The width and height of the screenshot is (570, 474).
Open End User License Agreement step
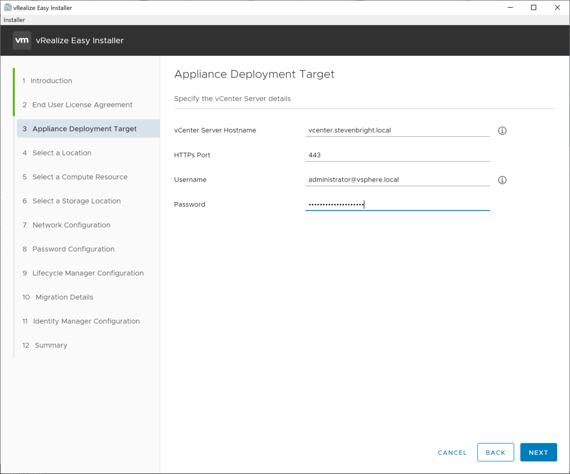click(x=82, y=105)
